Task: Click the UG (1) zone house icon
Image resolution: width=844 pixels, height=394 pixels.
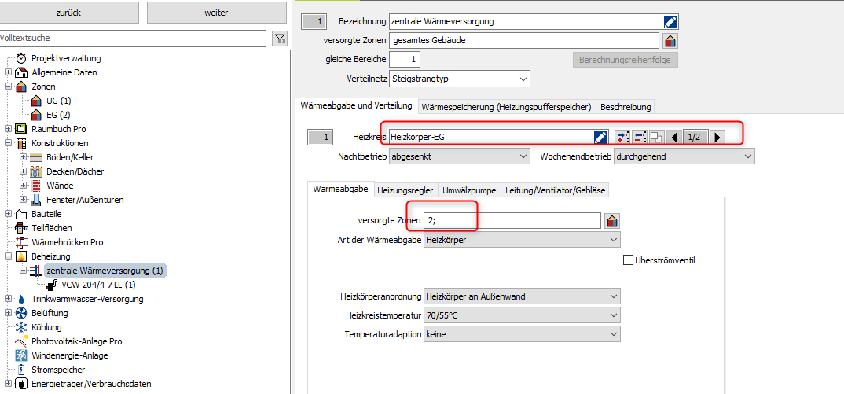Action: tap(36, 101)
